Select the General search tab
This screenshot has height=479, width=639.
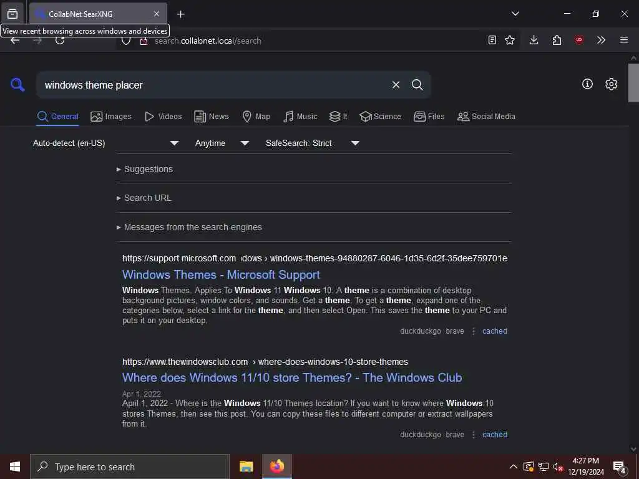57,117
